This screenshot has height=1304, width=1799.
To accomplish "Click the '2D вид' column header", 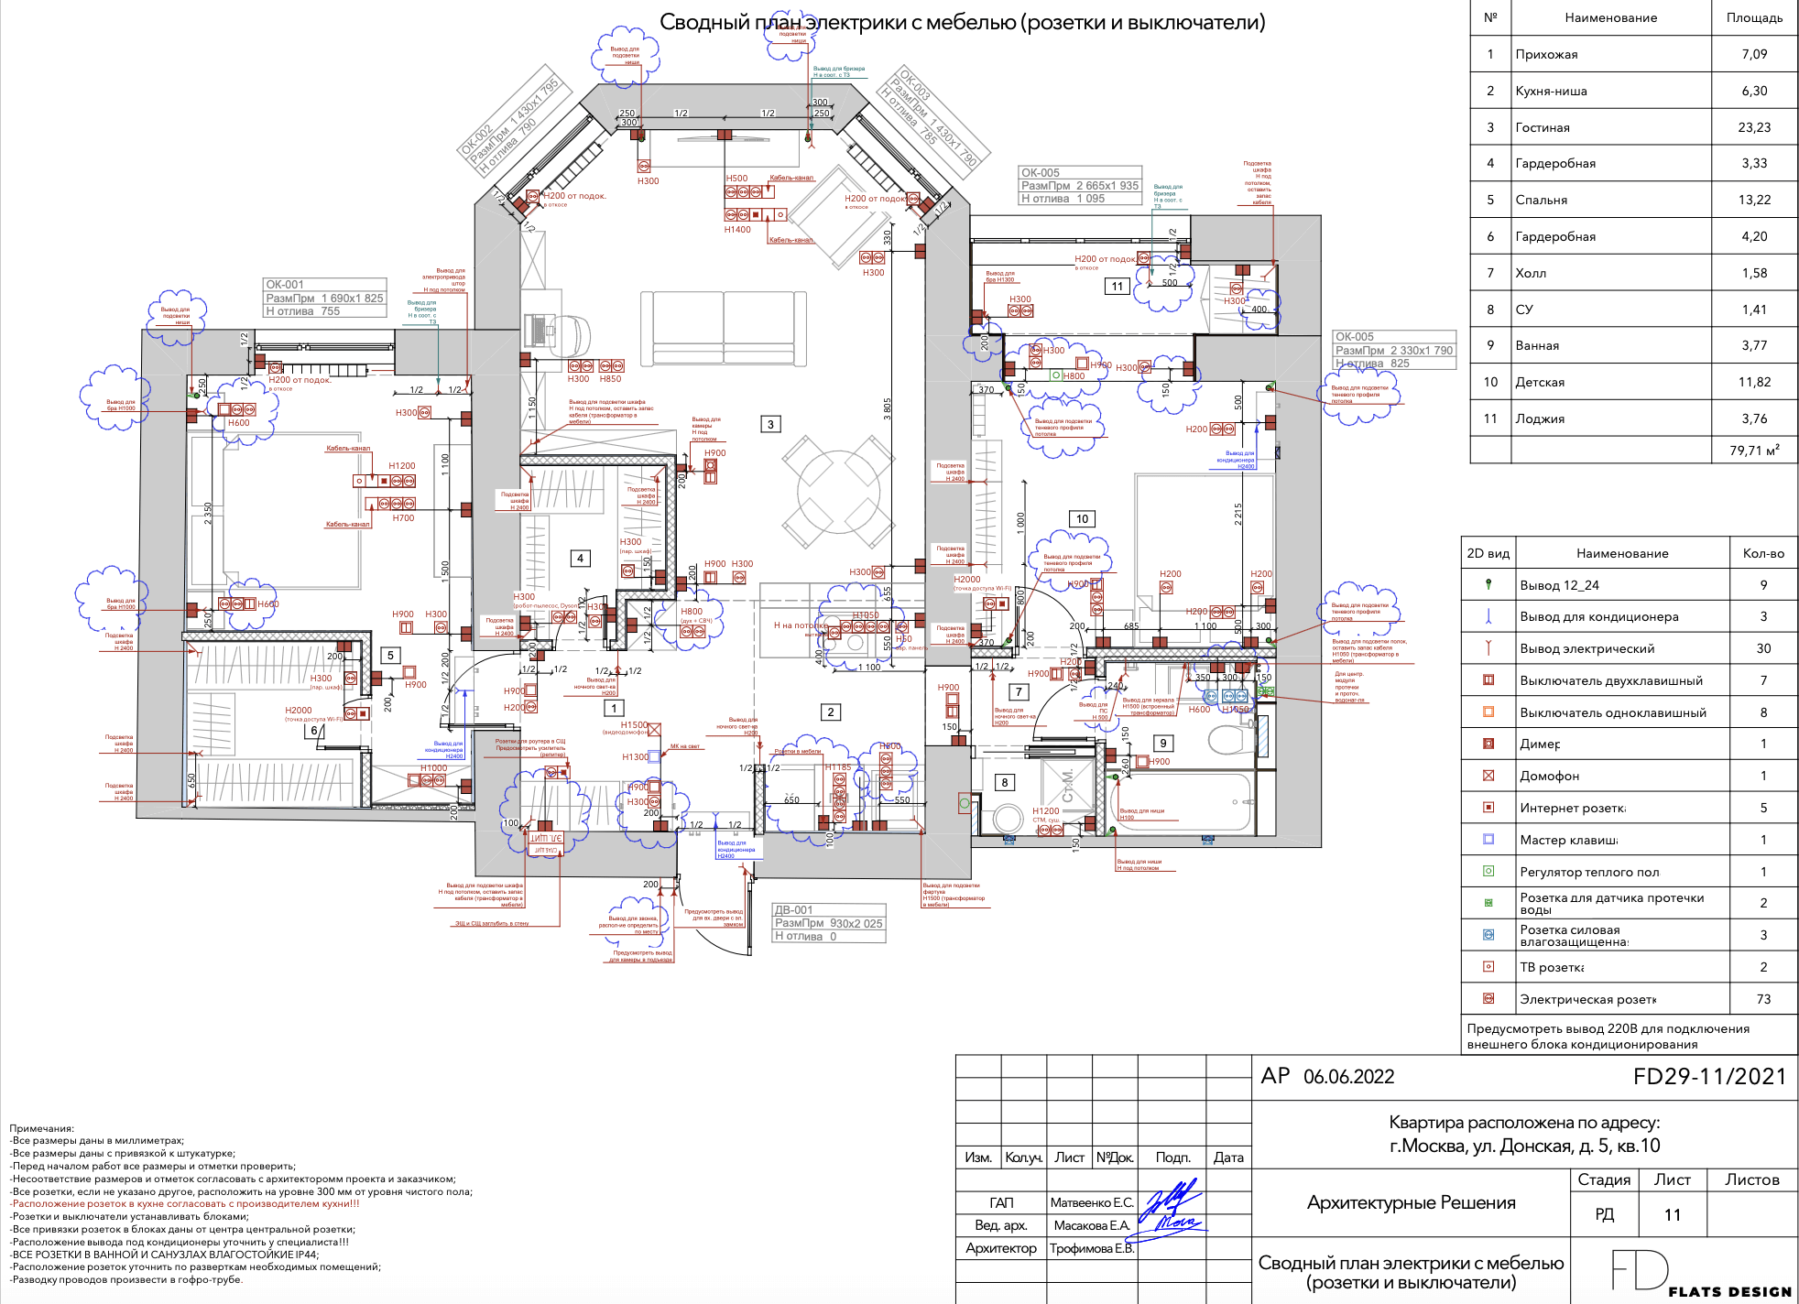I will point(1488,553).
